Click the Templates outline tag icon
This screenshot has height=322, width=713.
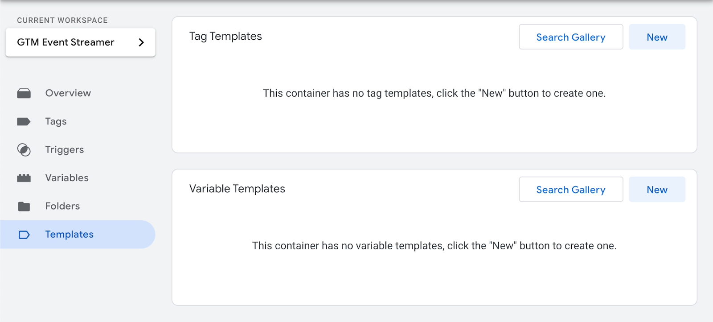(x=24, y=235)
